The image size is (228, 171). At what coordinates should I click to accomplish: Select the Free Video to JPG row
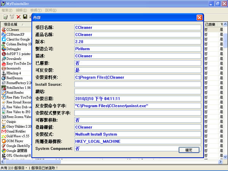tap(16, 112)
